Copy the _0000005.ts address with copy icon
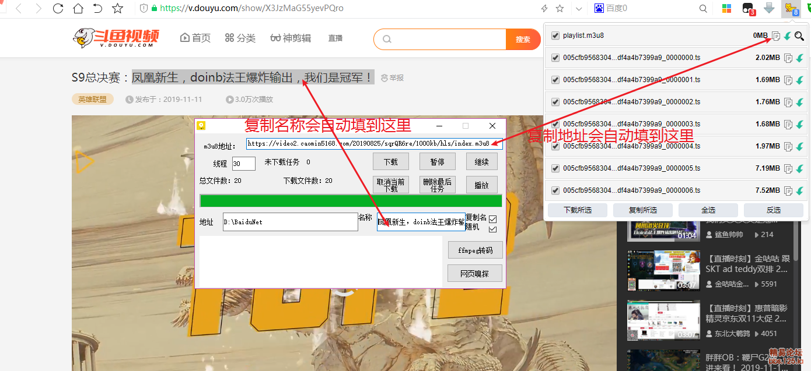The image size is (811, 371). pos(788,169)
